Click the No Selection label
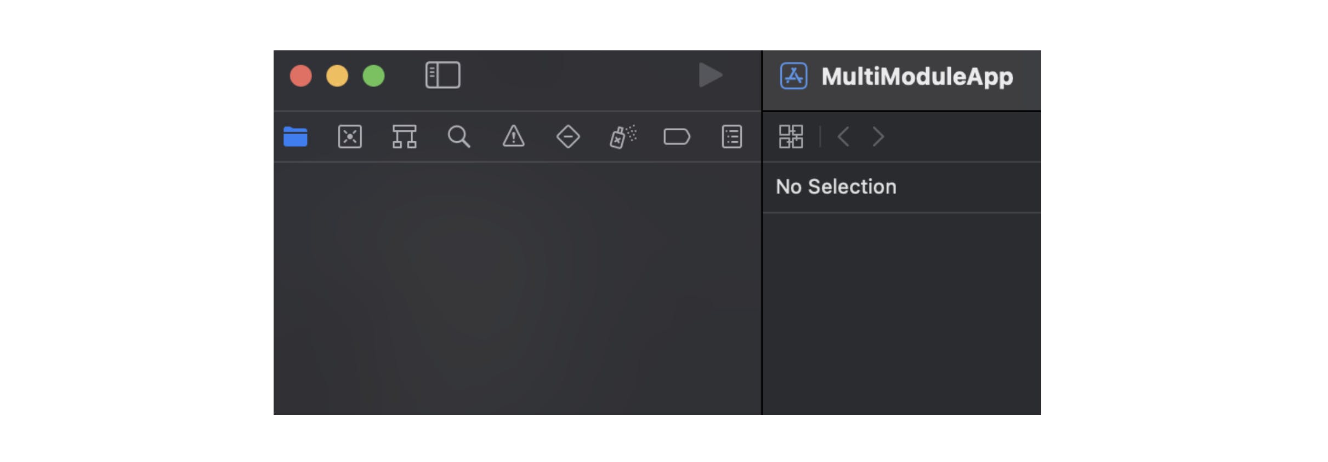1328x462 pixels. point(836,187)
